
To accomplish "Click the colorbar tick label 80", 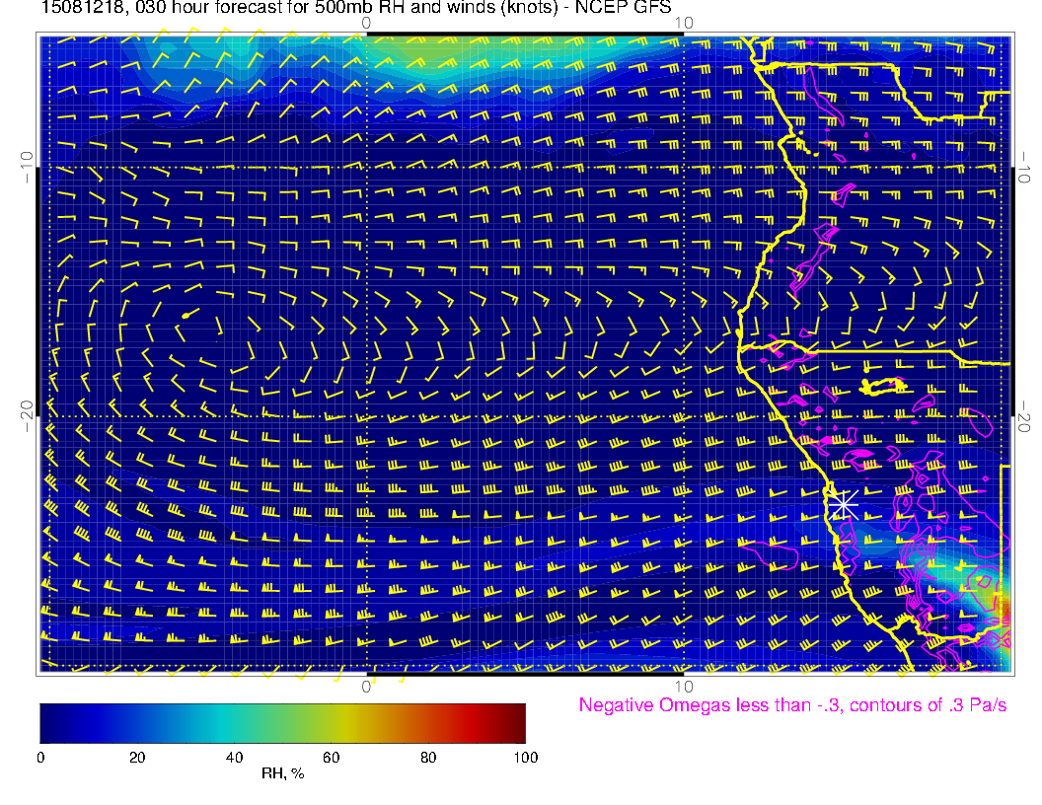I will 428,757.
